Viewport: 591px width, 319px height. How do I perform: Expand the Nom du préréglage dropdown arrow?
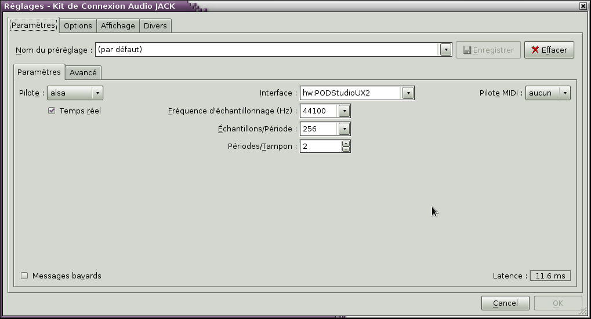pyautogui.click(x=445, y=50)
